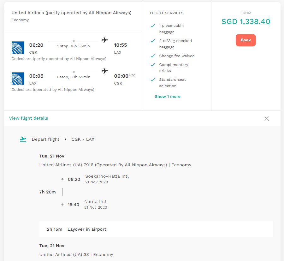Click Soekarno-Hatta Intl departure airport name

click(x=107, y=176)
